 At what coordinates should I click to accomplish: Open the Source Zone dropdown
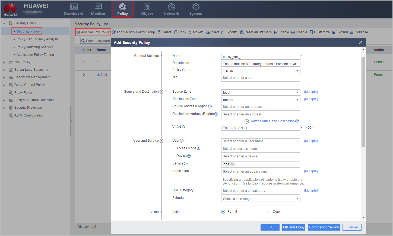pos(261,93)
